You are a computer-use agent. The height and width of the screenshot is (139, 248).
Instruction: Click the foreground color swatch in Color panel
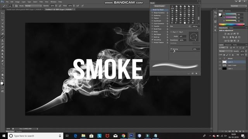[x=220, y=15]
